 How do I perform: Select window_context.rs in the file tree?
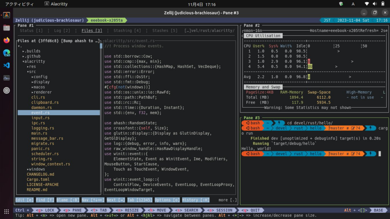point(51,164)
